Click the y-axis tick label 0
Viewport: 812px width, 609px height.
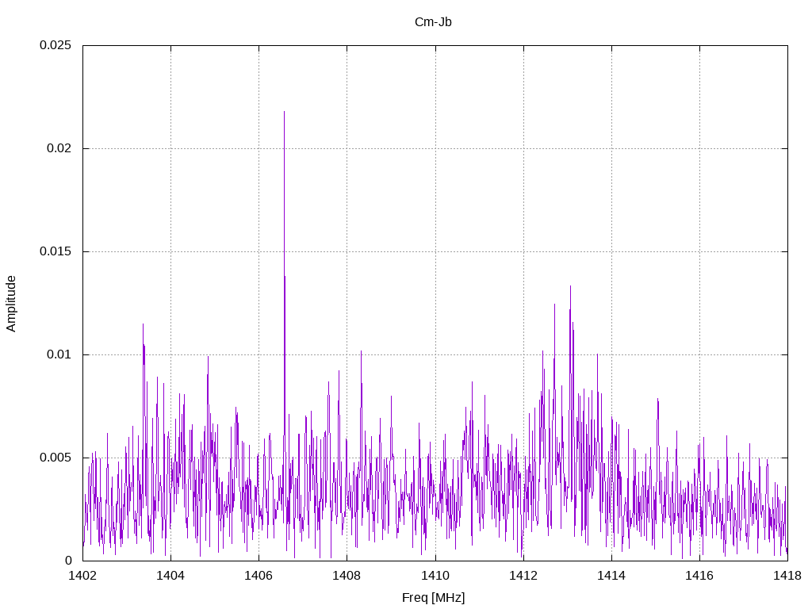(68, 561)
